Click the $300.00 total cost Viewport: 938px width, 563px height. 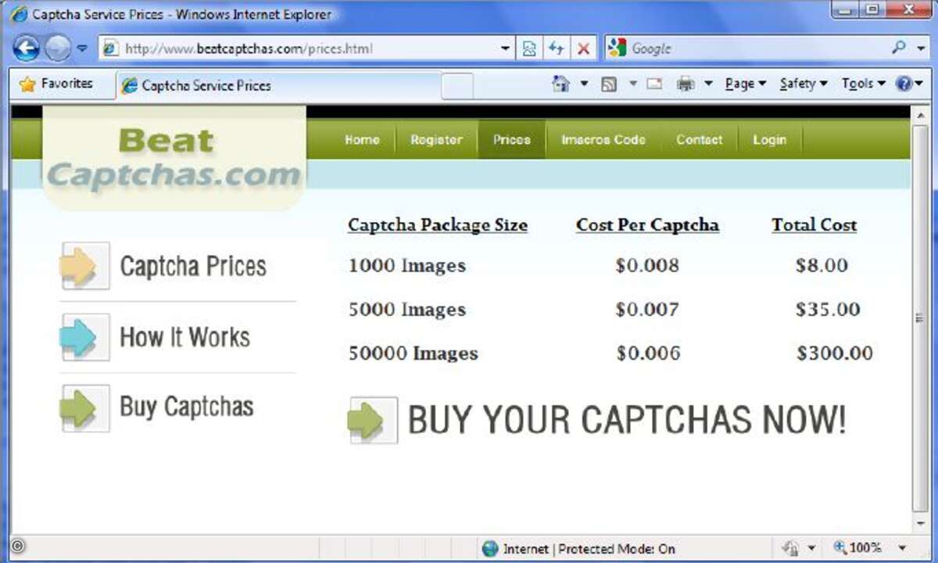[x=835, y=353]
